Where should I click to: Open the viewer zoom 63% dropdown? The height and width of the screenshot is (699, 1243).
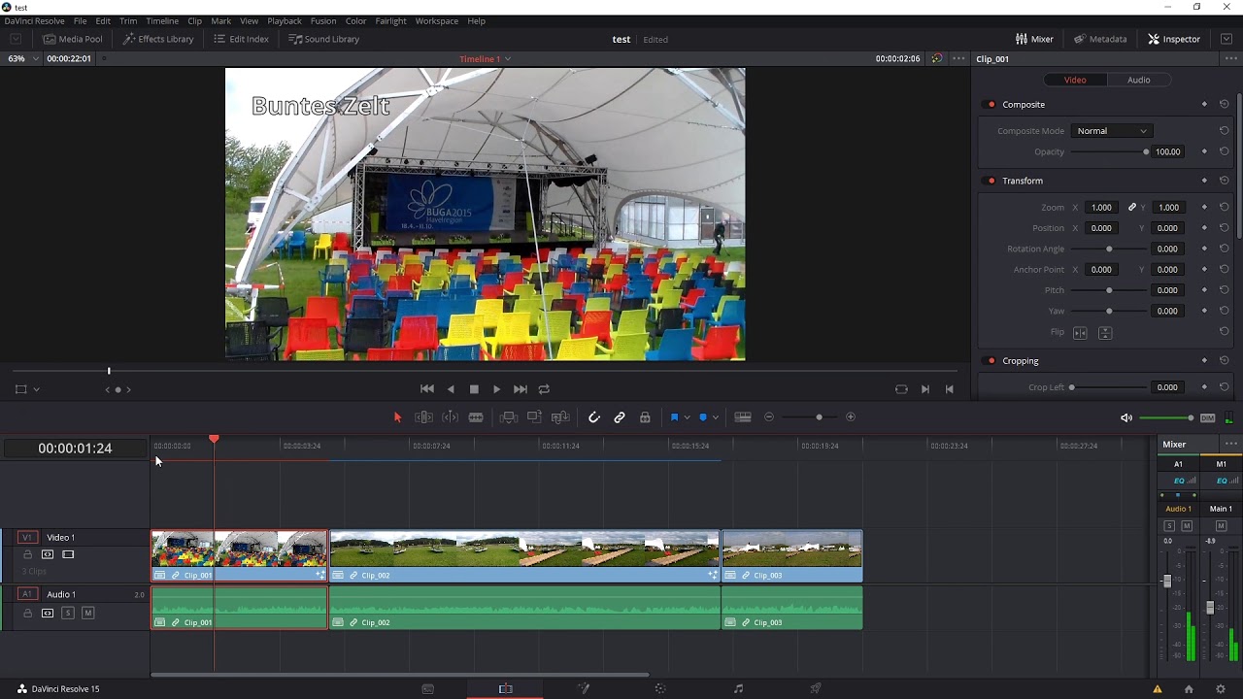[x=21, y=58]
